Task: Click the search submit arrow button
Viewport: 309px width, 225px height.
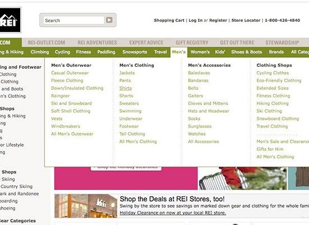Action: pyautogui.click(x=109, y=20)
